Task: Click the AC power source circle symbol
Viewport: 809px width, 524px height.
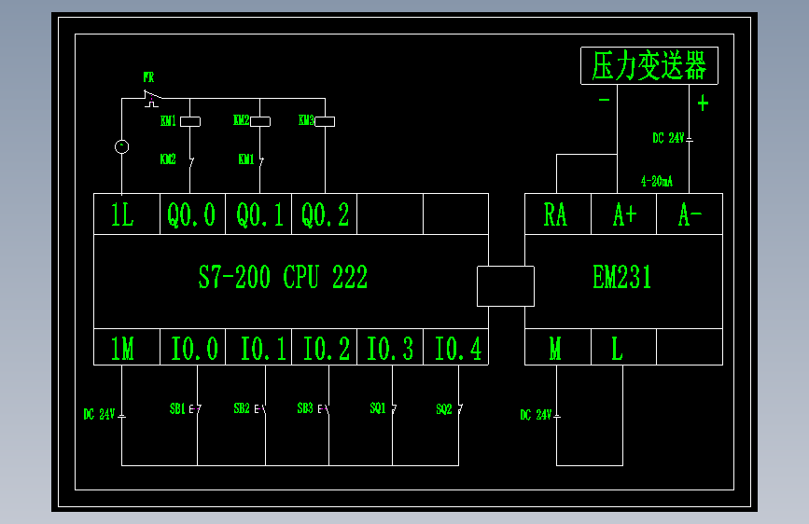Action: point(121,147)
